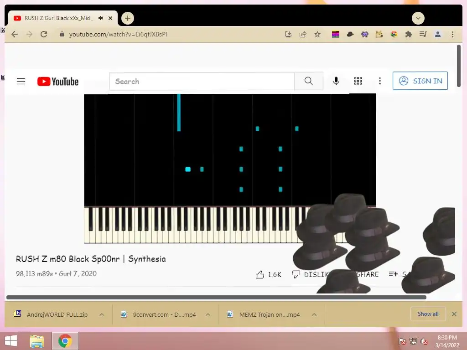Click the browser forward arrow

(x=29, y=34)
